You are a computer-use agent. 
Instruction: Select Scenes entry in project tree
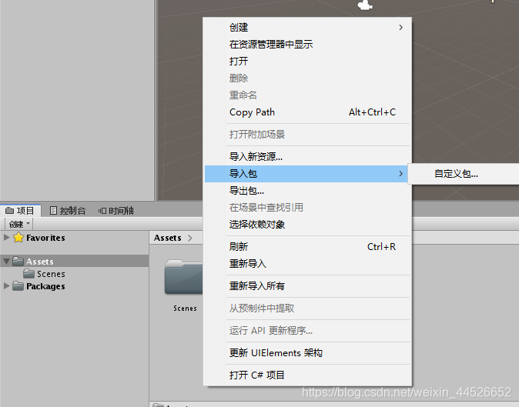pos(51,274)
